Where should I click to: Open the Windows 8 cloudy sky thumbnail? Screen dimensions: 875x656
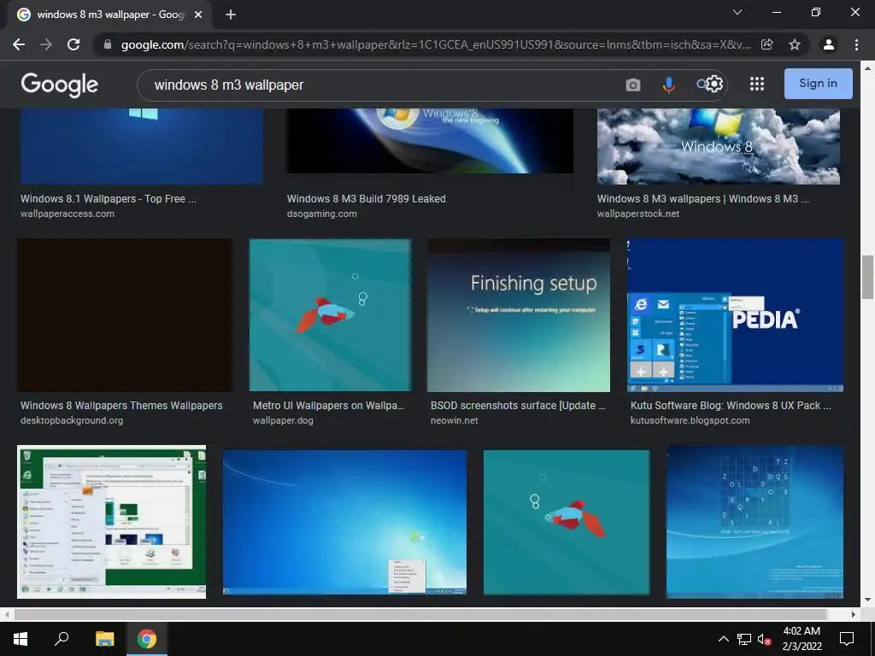[x=719, y=146]
